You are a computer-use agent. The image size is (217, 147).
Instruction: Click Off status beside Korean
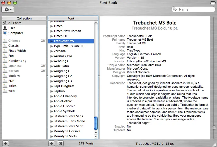tap(43, 71)
